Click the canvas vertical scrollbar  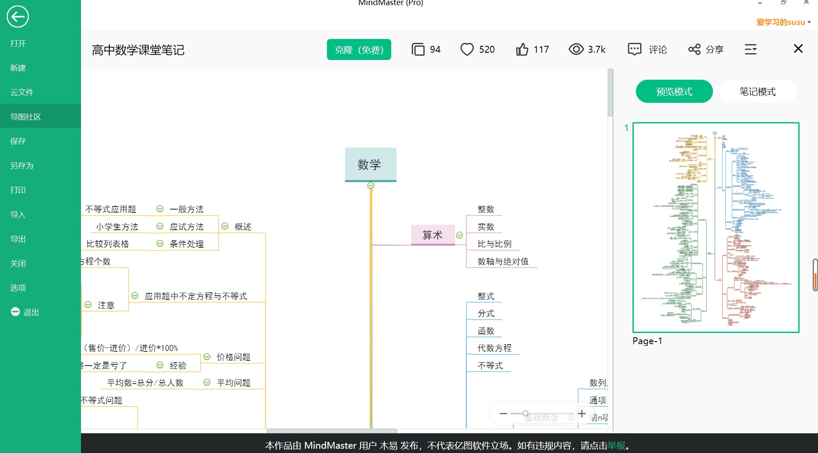coord(610,93)
